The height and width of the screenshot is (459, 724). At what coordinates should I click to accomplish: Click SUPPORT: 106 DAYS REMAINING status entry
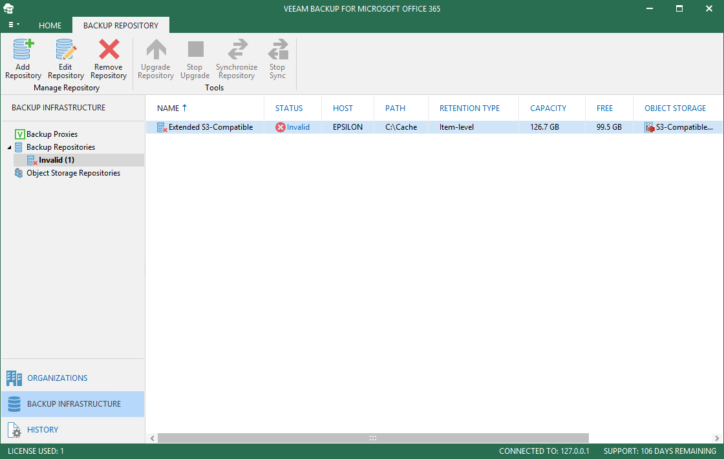660,451
